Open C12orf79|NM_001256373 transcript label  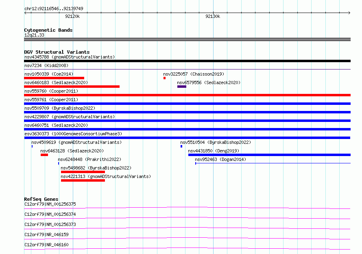50,224
